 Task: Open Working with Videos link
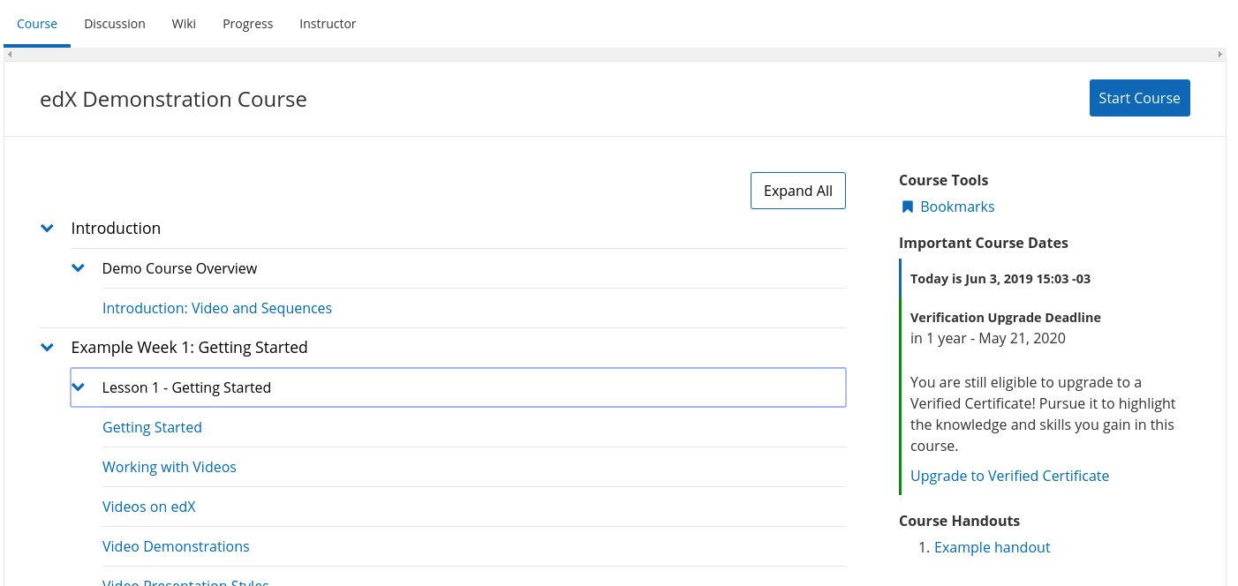coord(170,467)
